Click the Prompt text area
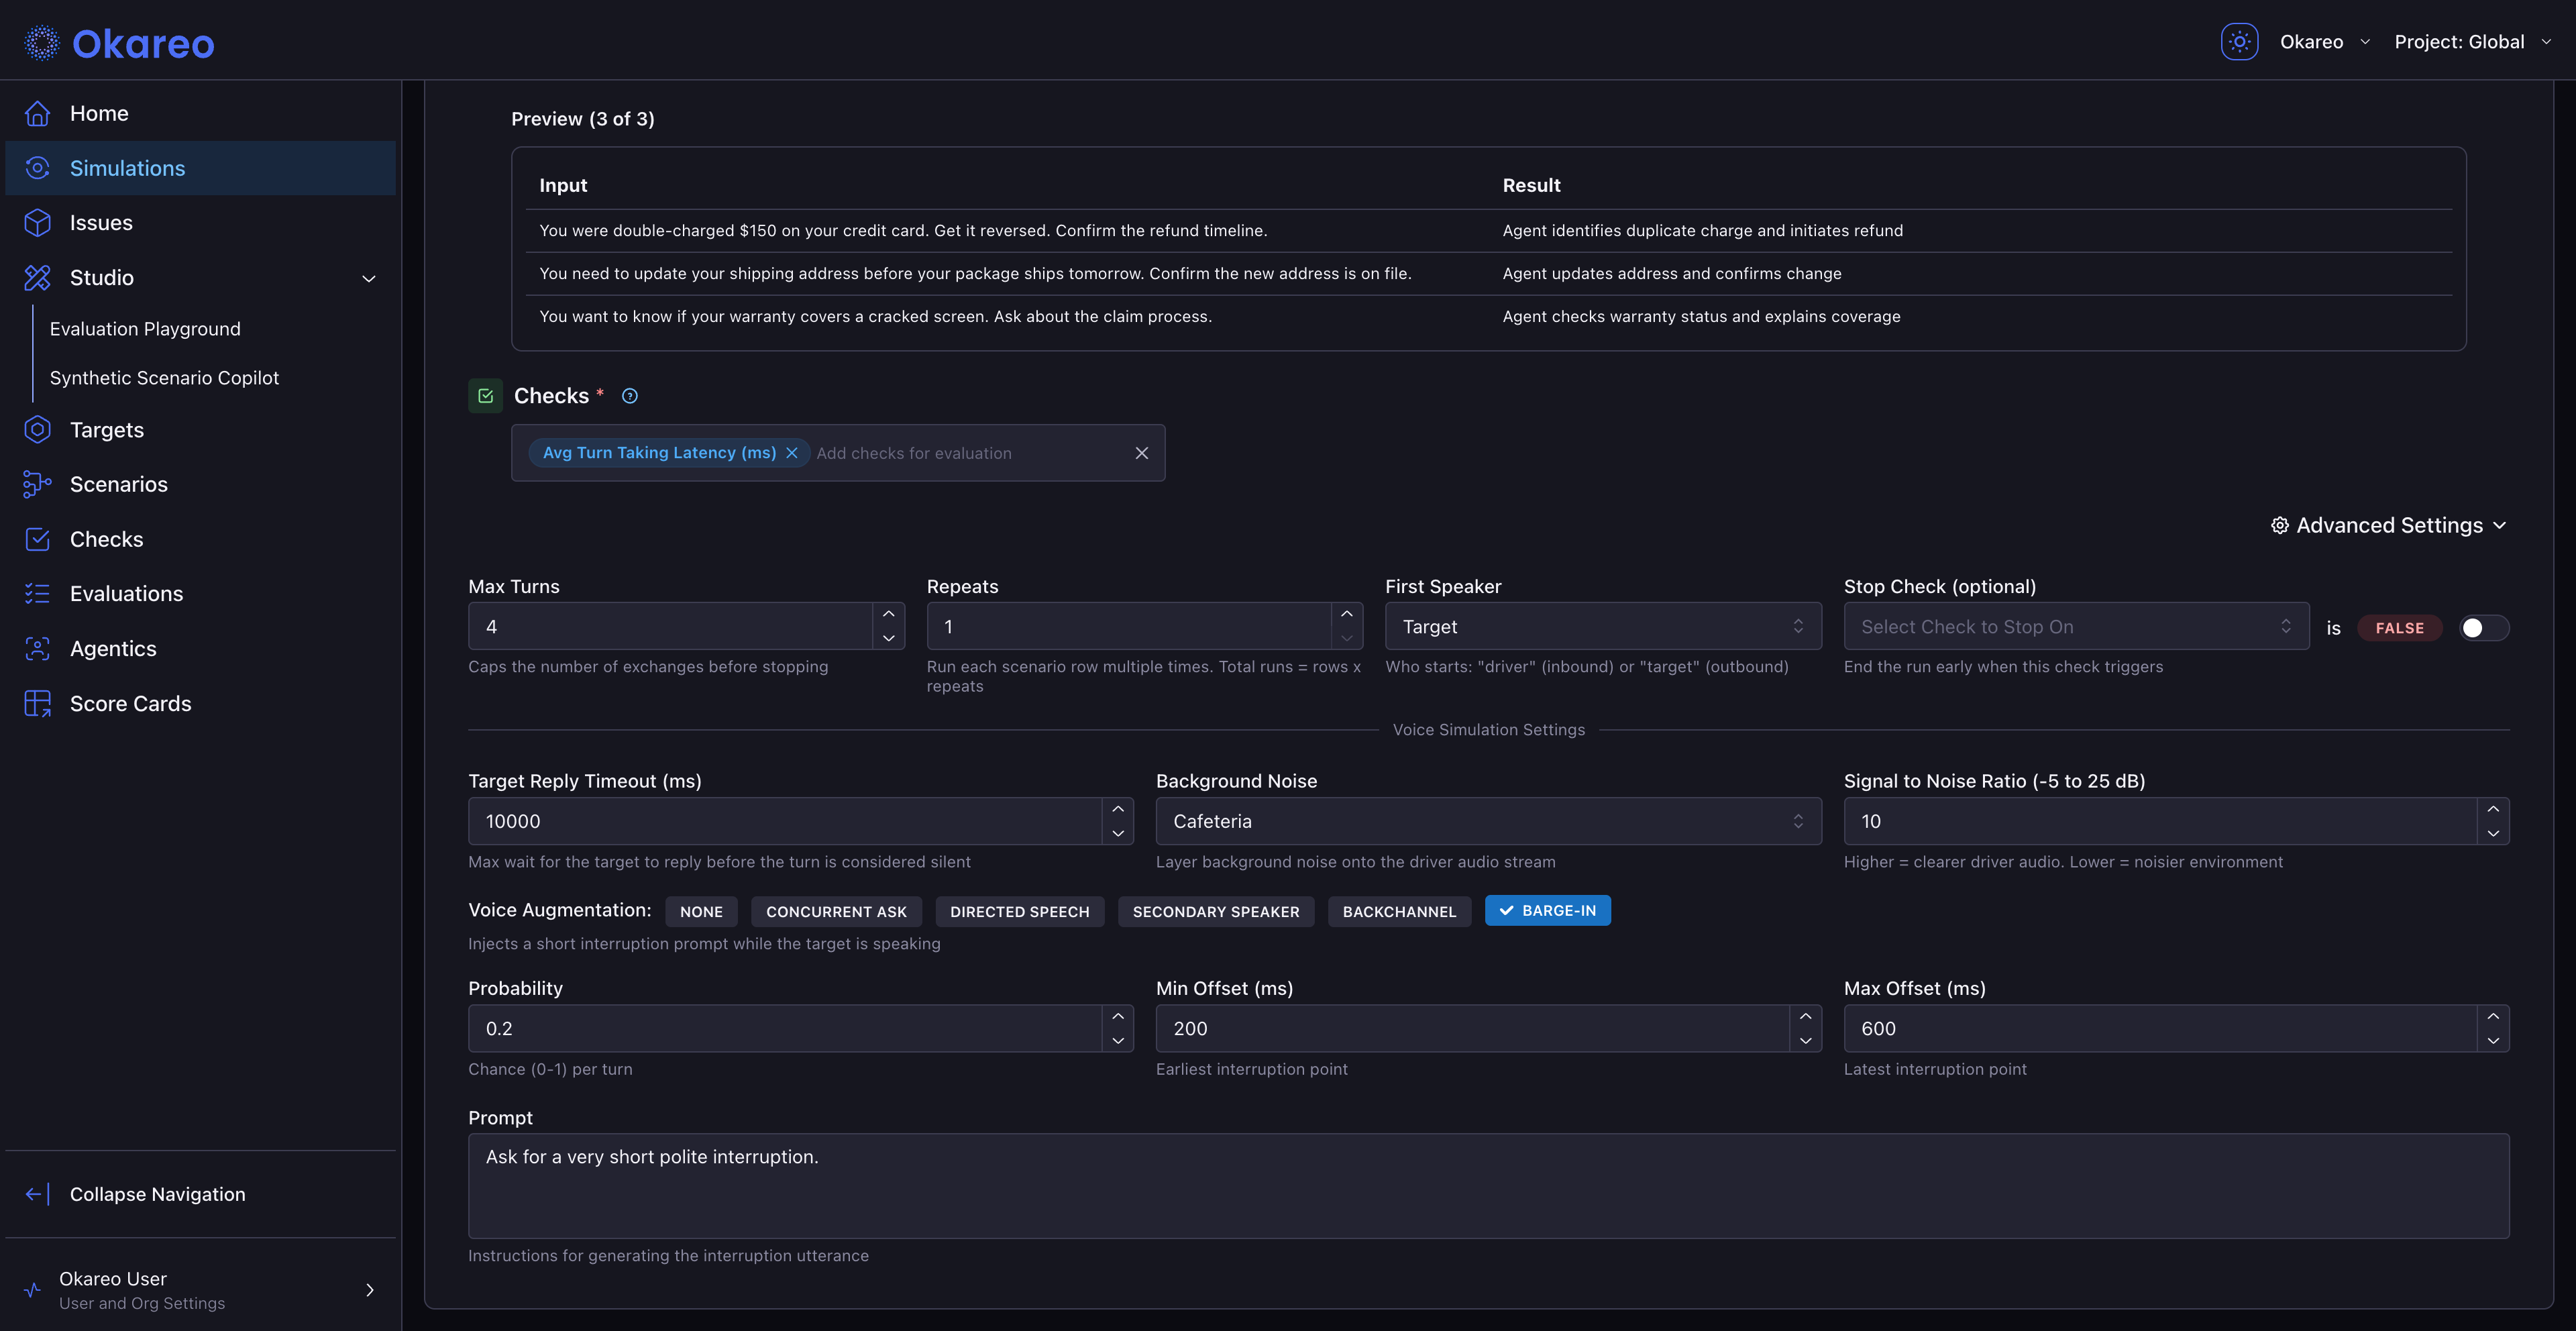This screenshot has width=2576, height=1331. click(1488, 1186)
